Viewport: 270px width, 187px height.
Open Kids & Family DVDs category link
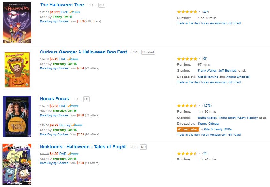pos(218,129)
